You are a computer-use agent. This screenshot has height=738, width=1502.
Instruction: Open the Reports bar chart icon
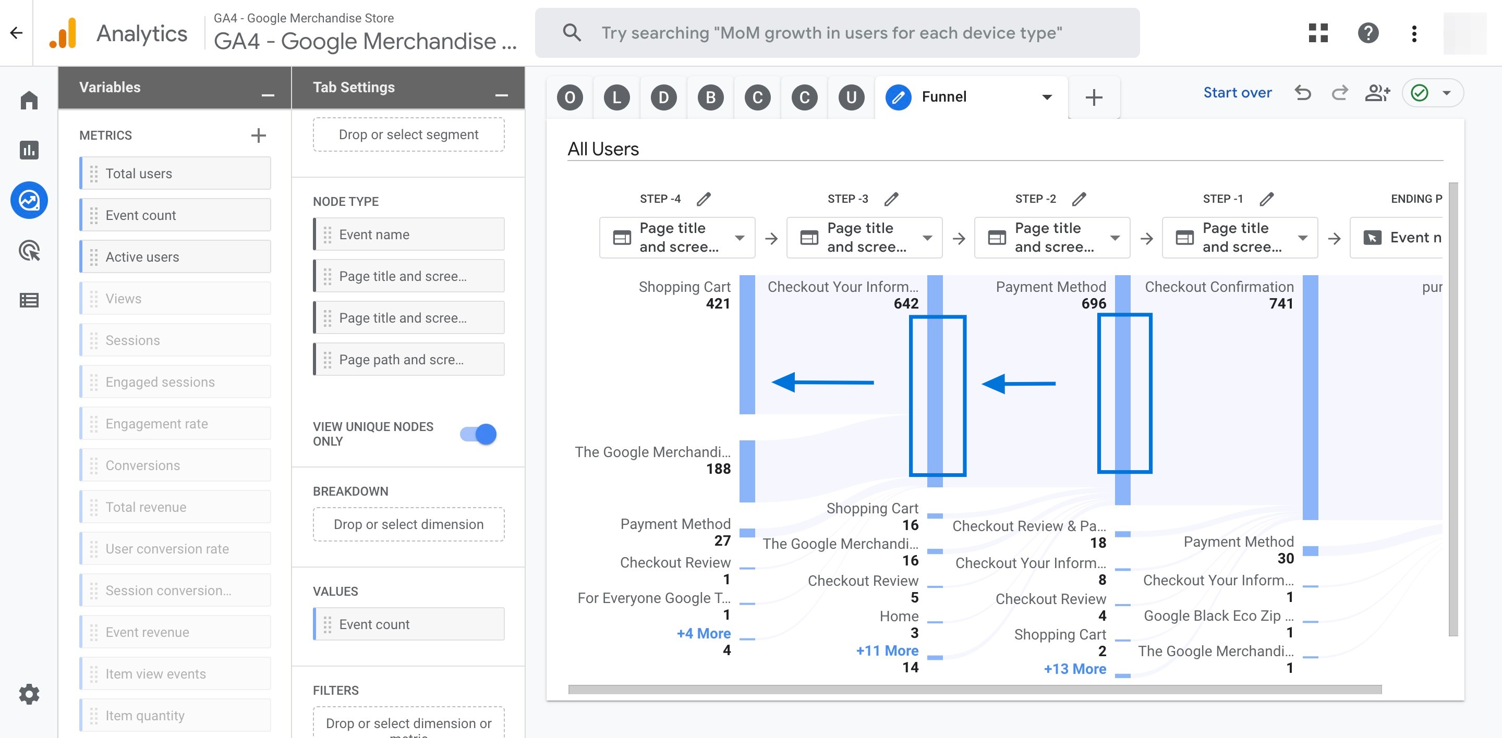tap(29, 150)
